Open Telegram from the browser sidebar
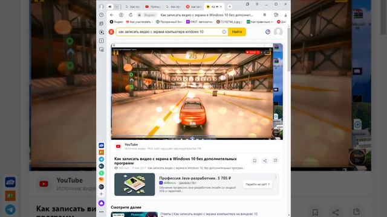This screenshot has width=387, height=217. [102, 159]
